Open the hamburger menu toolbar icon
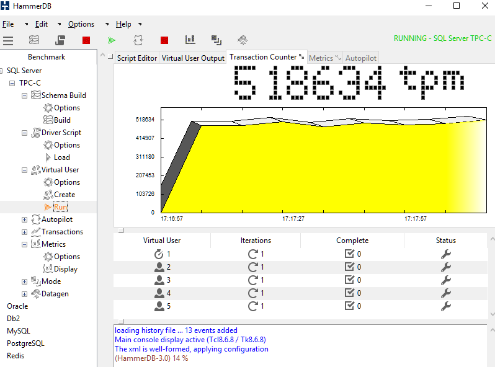This screenshot has height=367, width=495. pos(8,40)
